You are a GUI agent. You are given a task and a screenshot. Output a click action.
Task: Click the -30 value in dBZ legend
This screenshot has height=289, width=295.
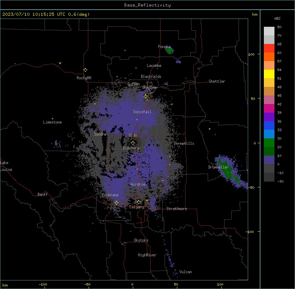(280, 182)
